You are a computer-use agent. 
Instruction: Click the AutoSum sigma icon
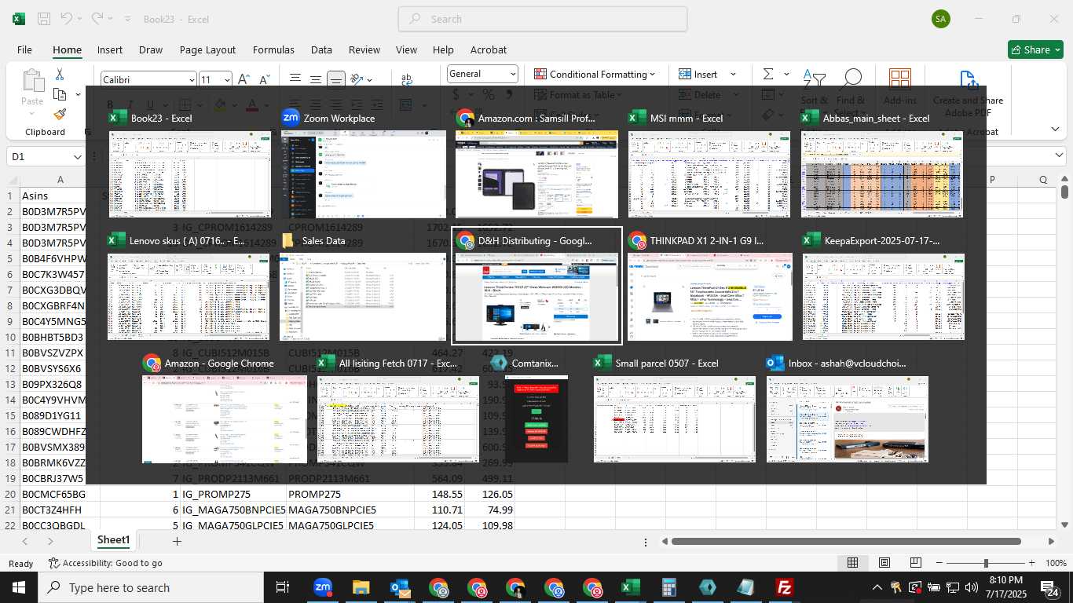[768, 74]
